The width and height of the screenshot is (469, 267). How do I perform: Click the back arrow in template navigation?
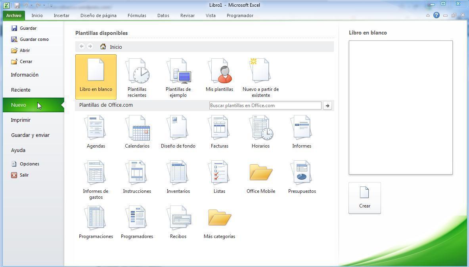(81, 46)
